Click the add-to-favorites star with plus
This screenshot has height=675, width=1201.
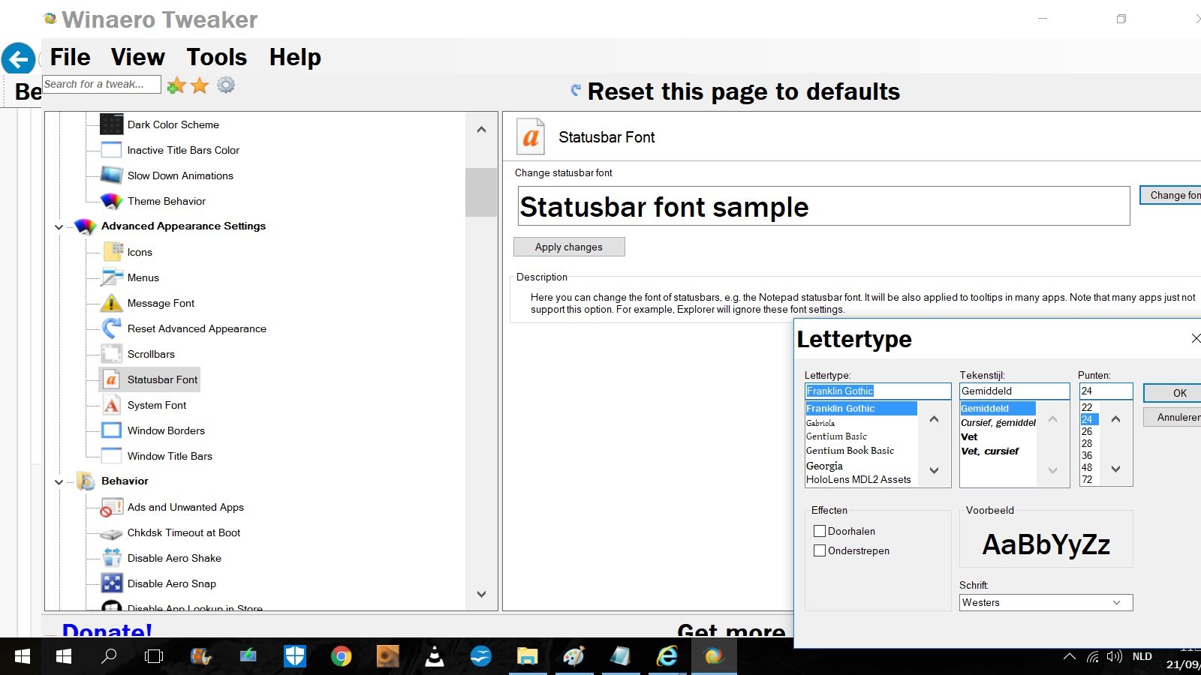(x=176, y=85)
